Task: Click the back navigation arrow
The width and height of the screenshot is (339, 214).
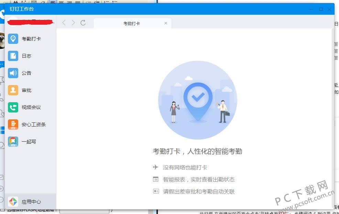Action: pos(64,23)
